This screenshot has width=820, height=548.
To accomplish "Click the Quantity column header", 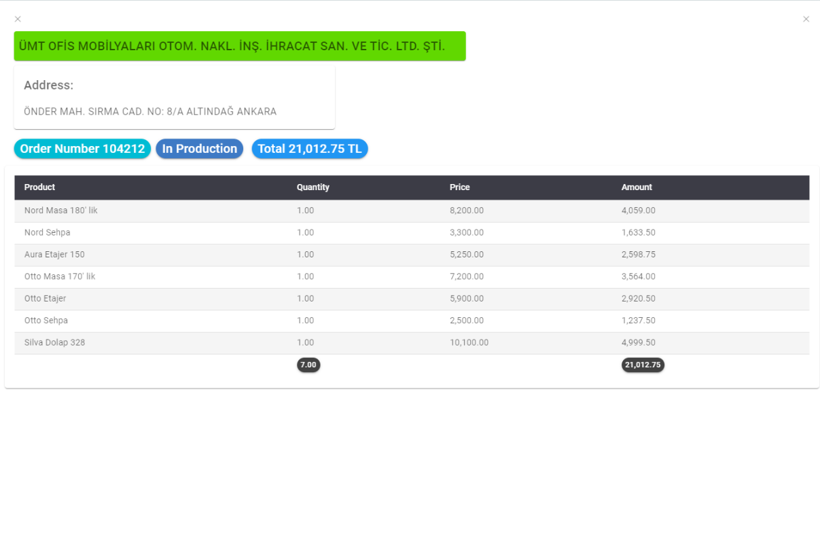I will (x=313, y=187).
